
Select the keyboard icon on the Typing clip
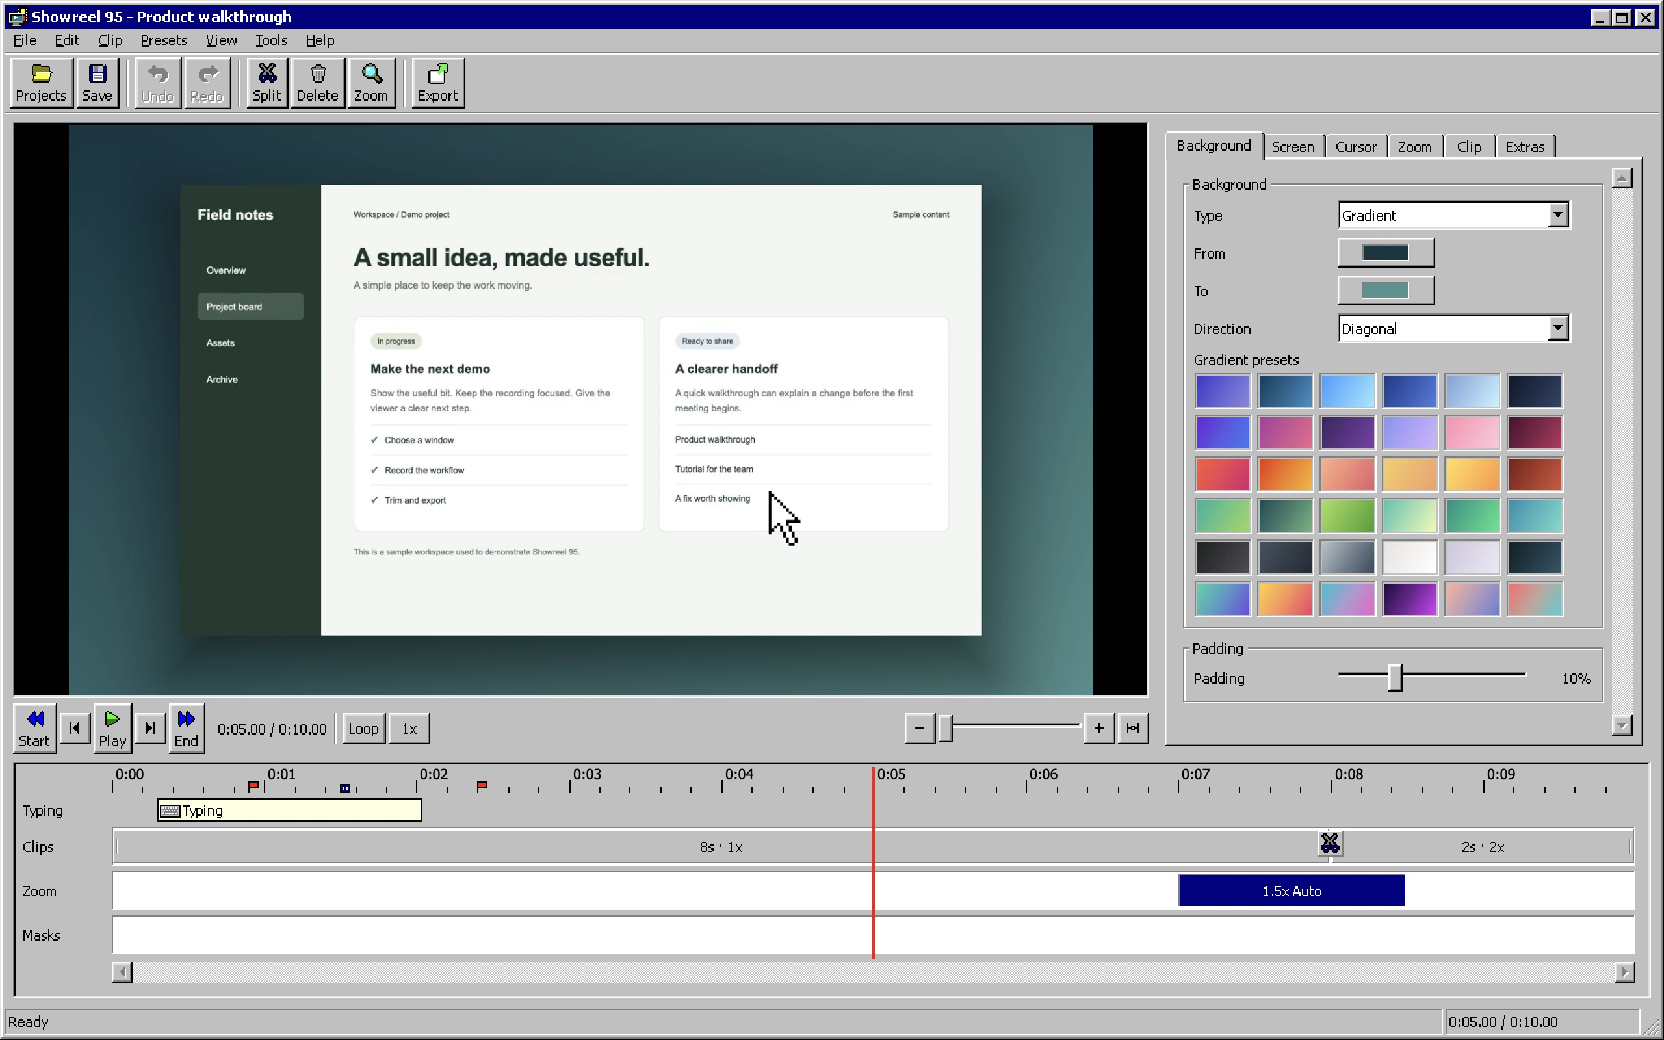click(170, 811)
